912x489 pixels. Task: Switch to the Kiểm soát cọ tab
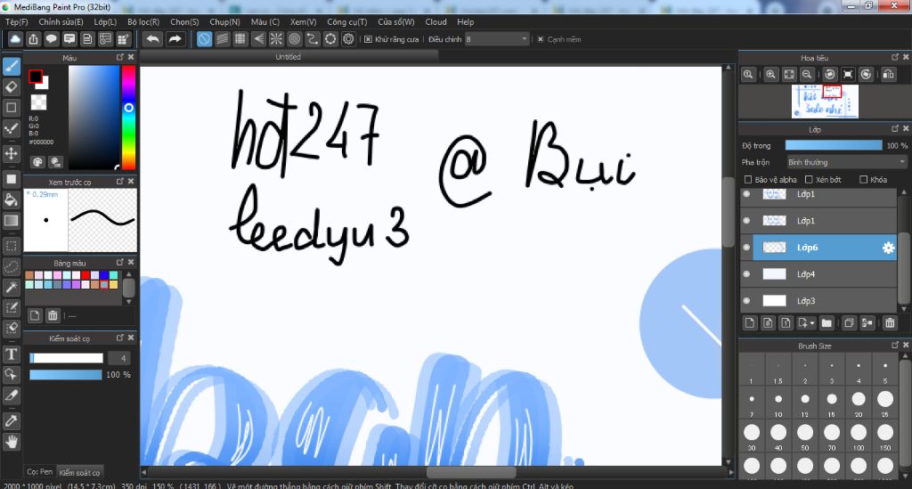pos(79,473)
